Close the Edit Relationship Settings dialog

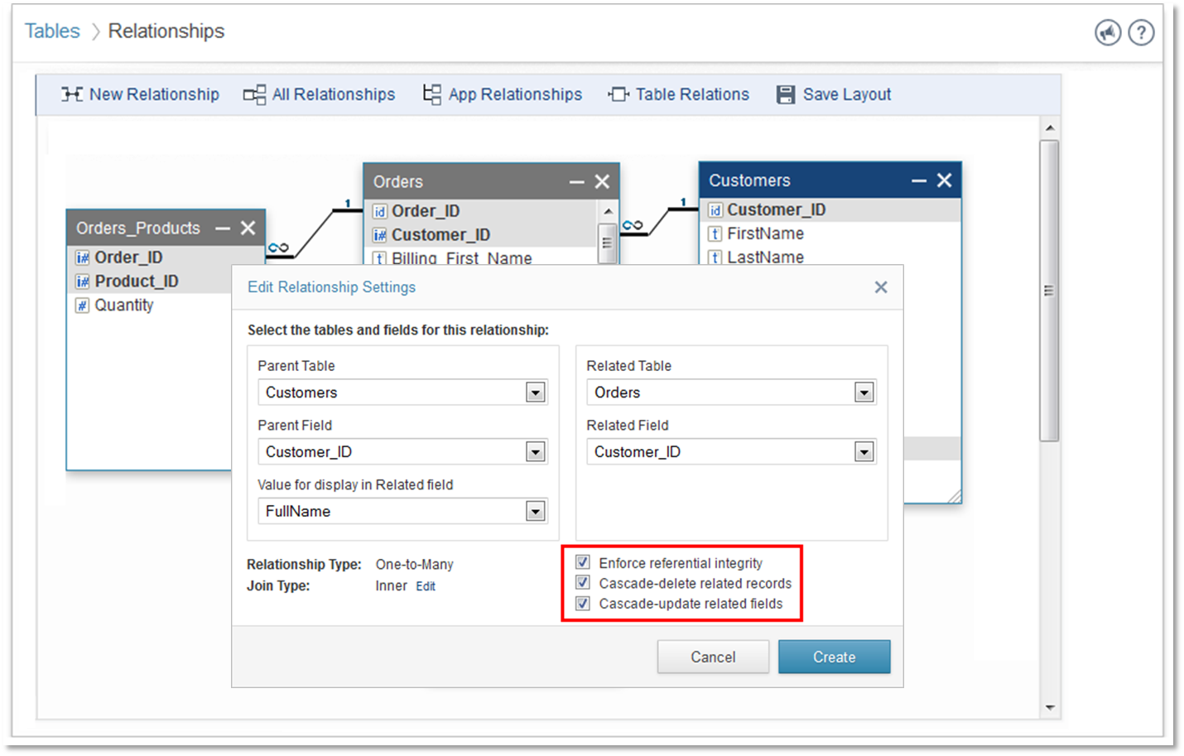pos(881,287)
